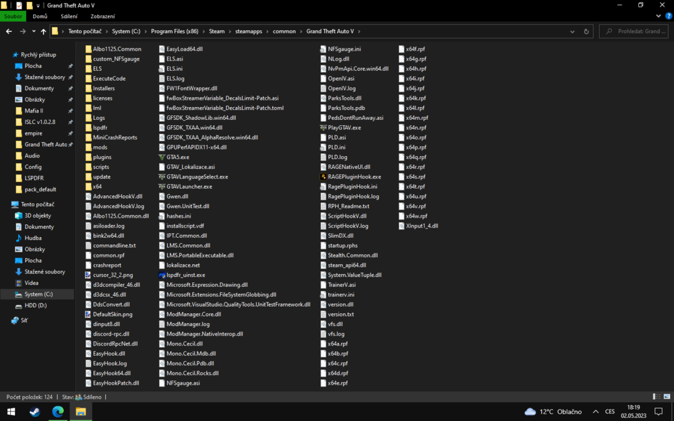This screenshot has width=674, height=421.
Task: Show hidden system tray icons
Action: pos(595,412)
